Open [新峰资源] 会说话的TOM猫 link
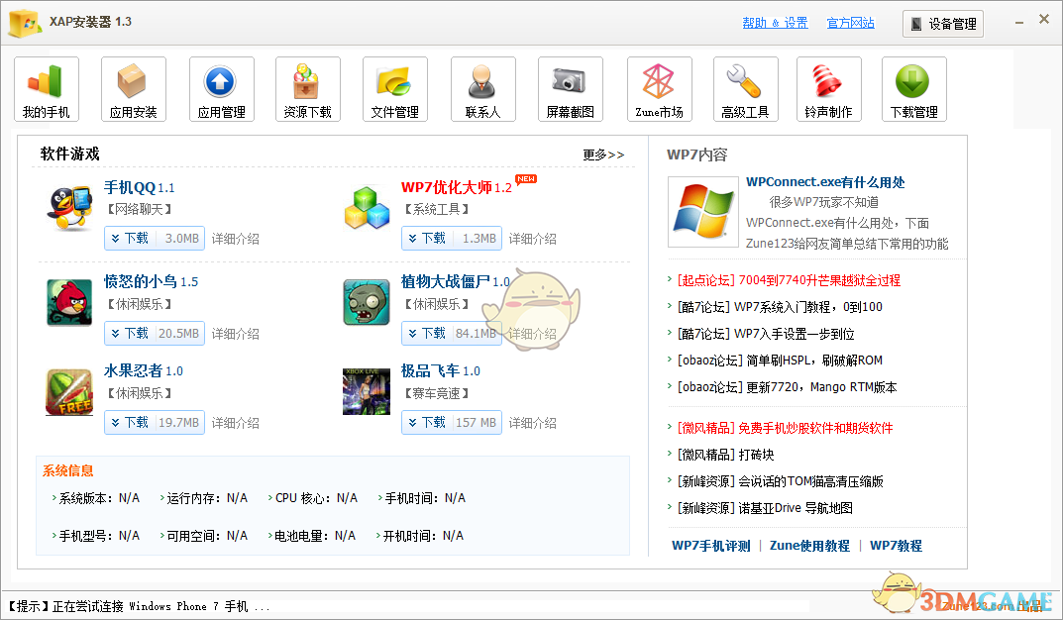 click(781, 481)
